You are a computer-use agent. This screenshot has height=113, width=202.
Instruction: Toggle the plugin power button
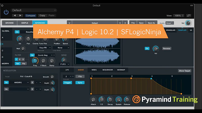tap(6, 12)
